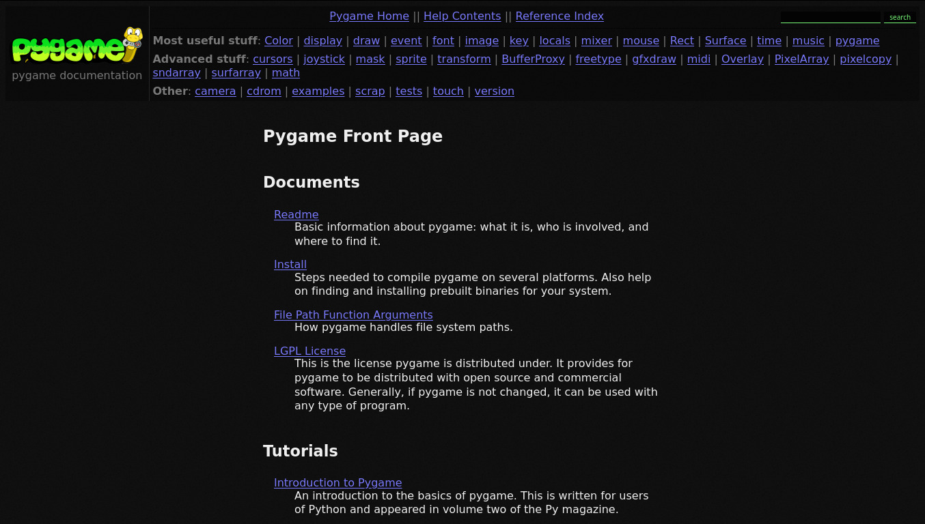Open the time module reference

769,41
